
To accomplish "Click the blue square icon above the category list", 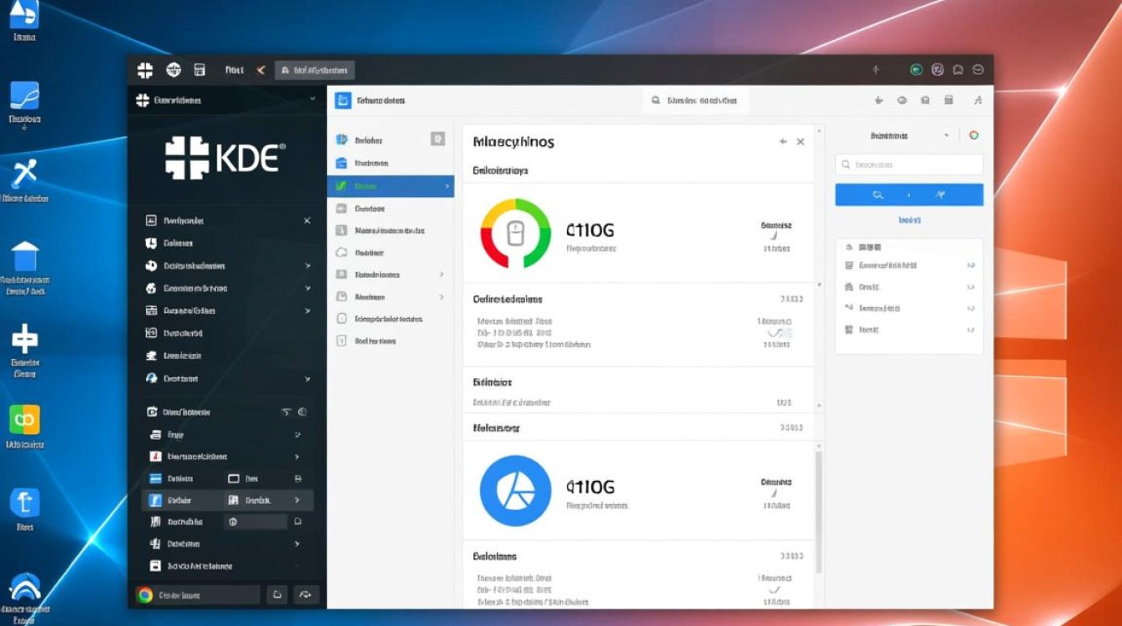I will 342,100.
